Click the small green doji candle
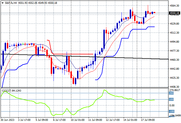 (23, 44)
